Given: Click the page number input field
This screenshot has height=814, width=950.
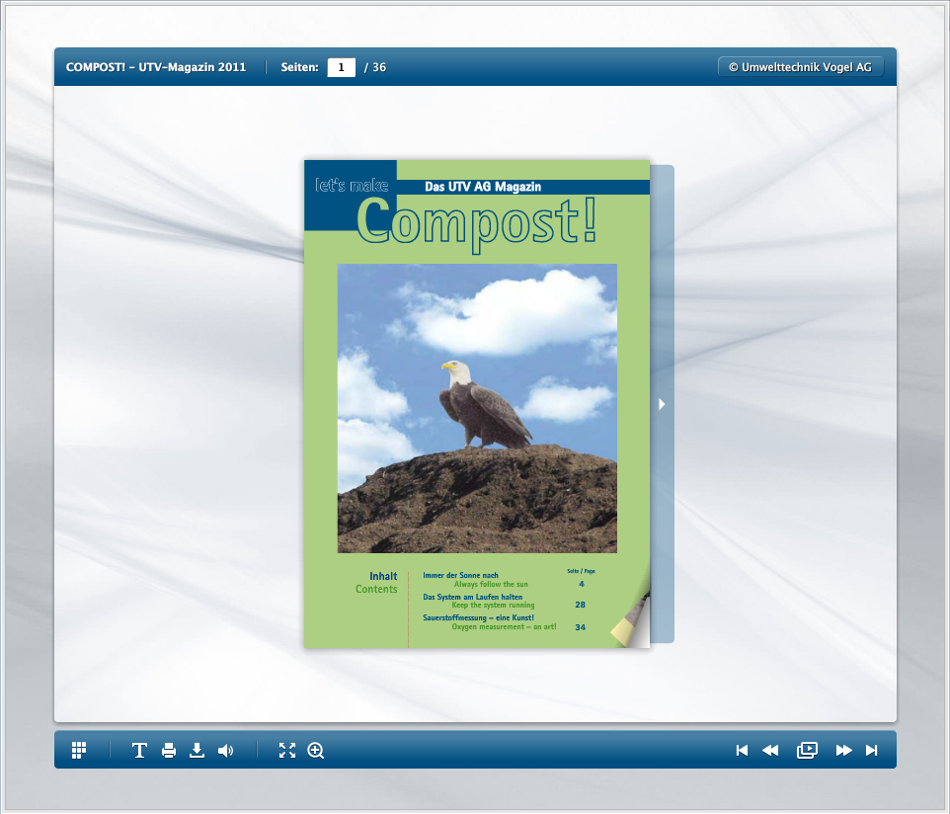Looking at the screenshot, I should [x=341, y=67].
